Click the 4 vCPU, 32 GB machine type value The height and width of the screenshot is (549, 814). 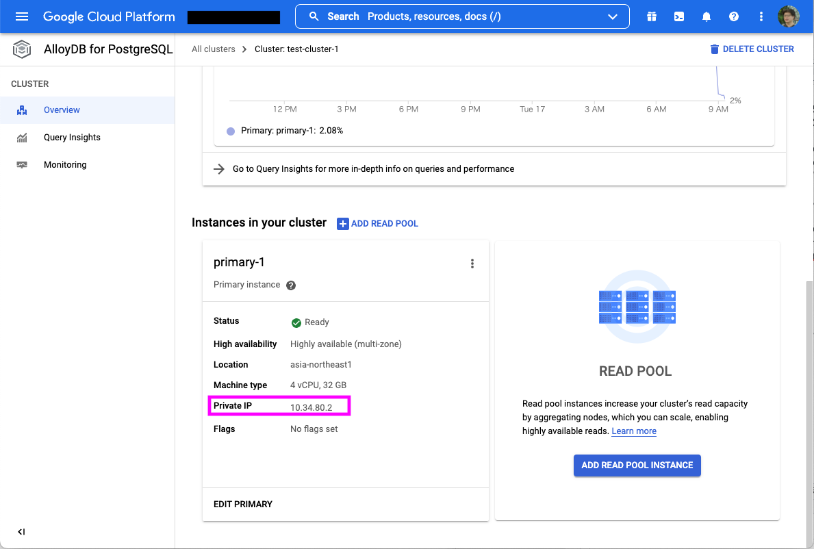(318, 385)
